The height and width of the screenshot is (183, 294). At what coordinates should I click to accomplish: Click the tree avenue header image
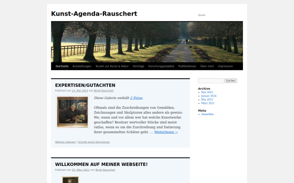pos(147,42)
